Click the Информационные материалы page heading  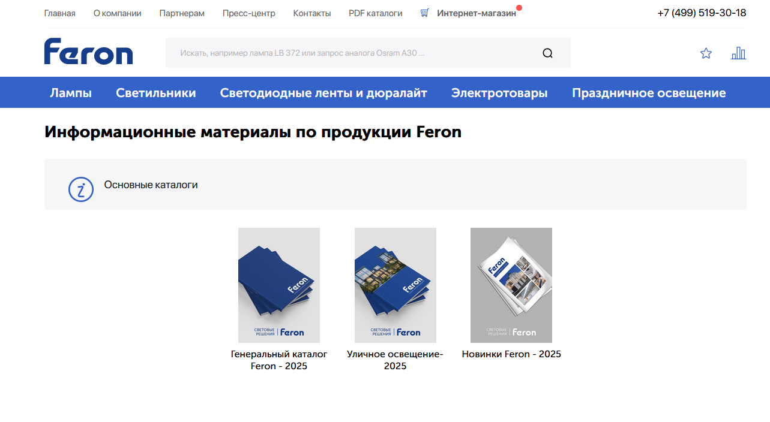pos(253,132)
